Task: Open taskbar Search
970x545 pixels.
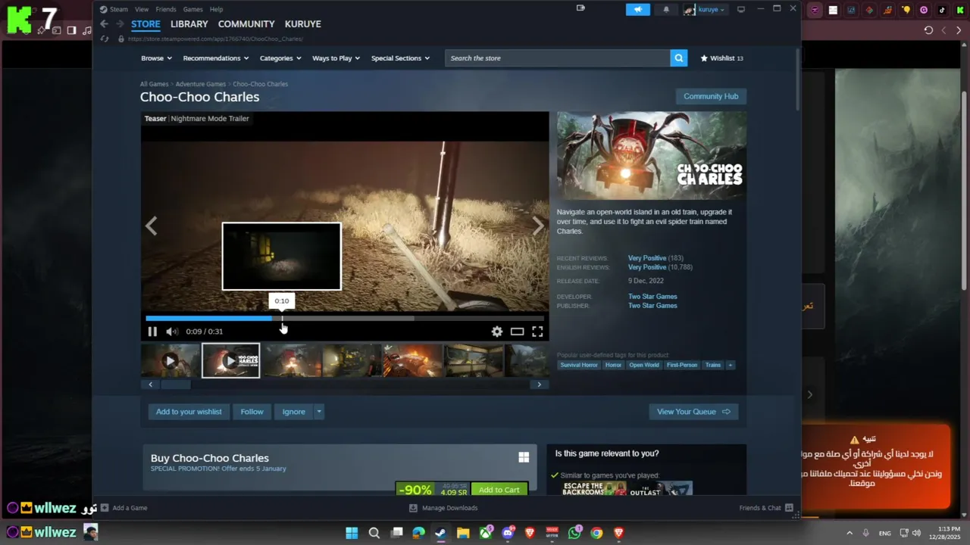Action: (x=374, y=533)
